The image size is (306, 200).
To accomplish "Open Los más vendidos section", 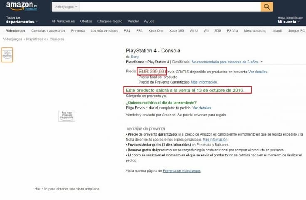I will coord(104,31).
